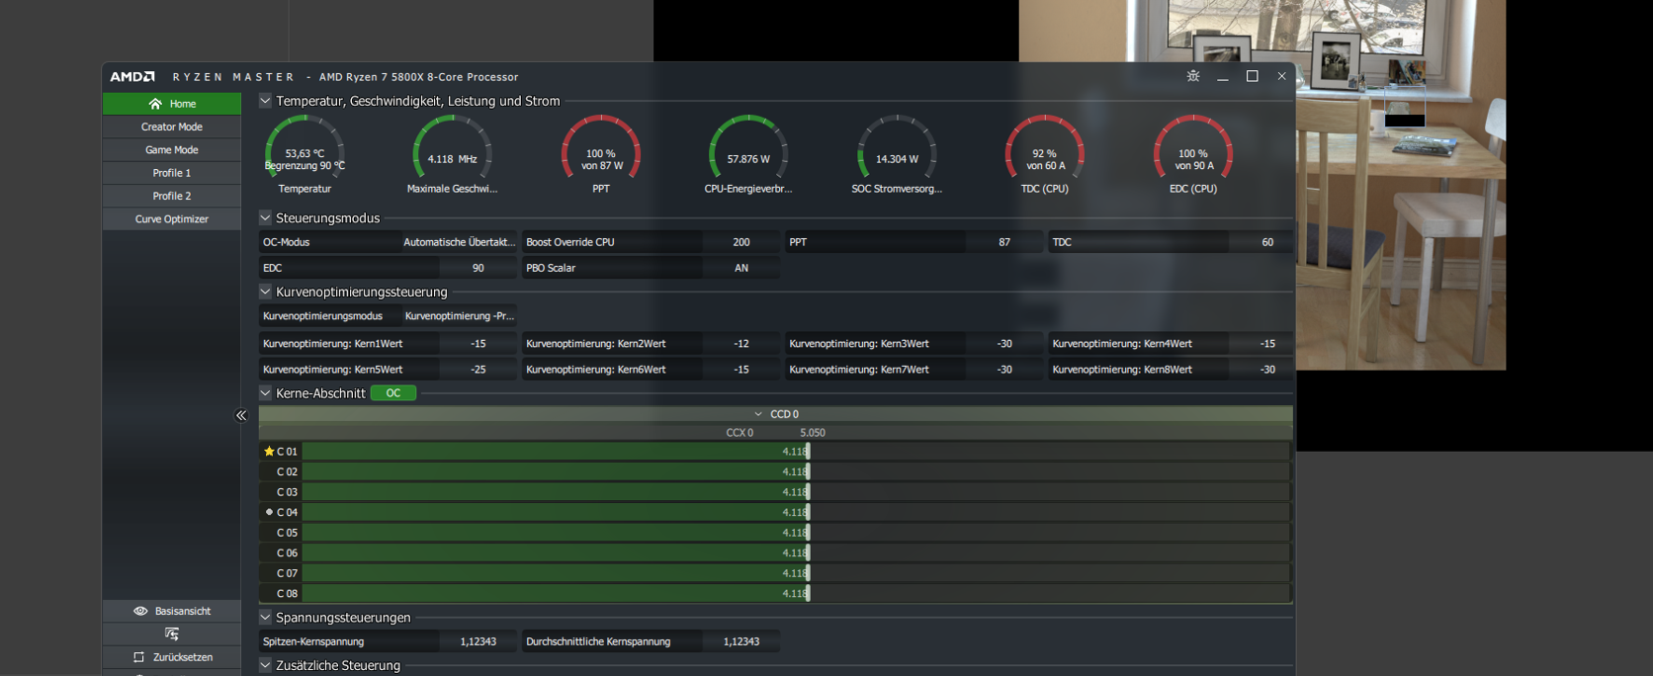1653x676 pixels.
Task: Click the Temperatur gauge
Action: (304, 154)
